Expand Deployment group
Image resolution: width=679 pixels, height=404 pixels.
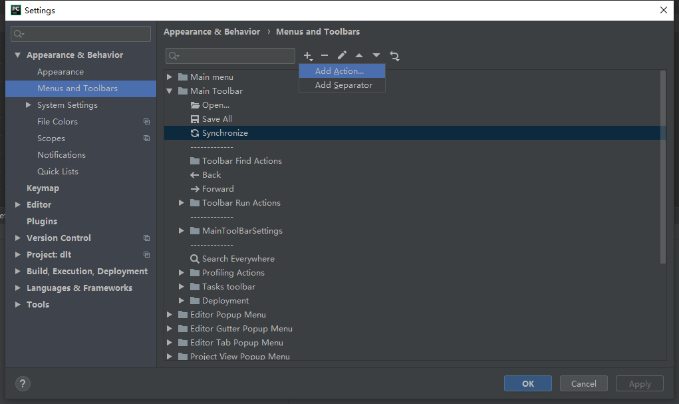[182, 301]
